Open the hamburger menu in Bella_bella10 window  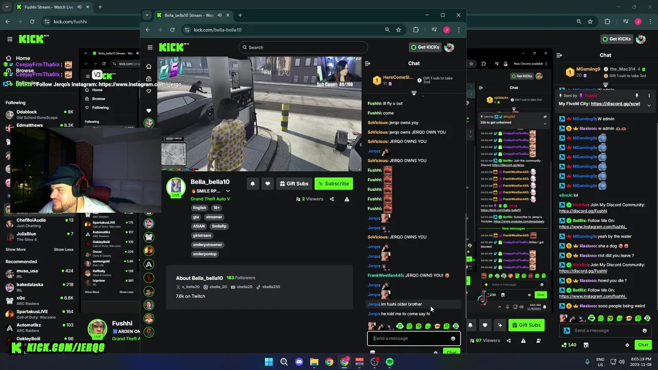click(150, 47)
